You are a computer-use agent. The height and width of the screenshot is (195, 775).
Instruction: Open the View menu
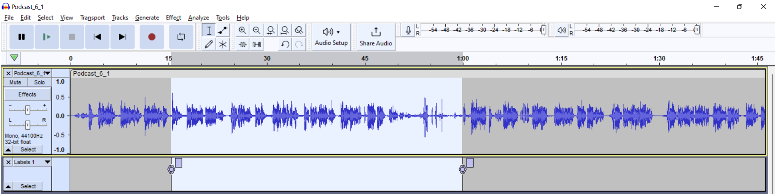tap(66, 18)
